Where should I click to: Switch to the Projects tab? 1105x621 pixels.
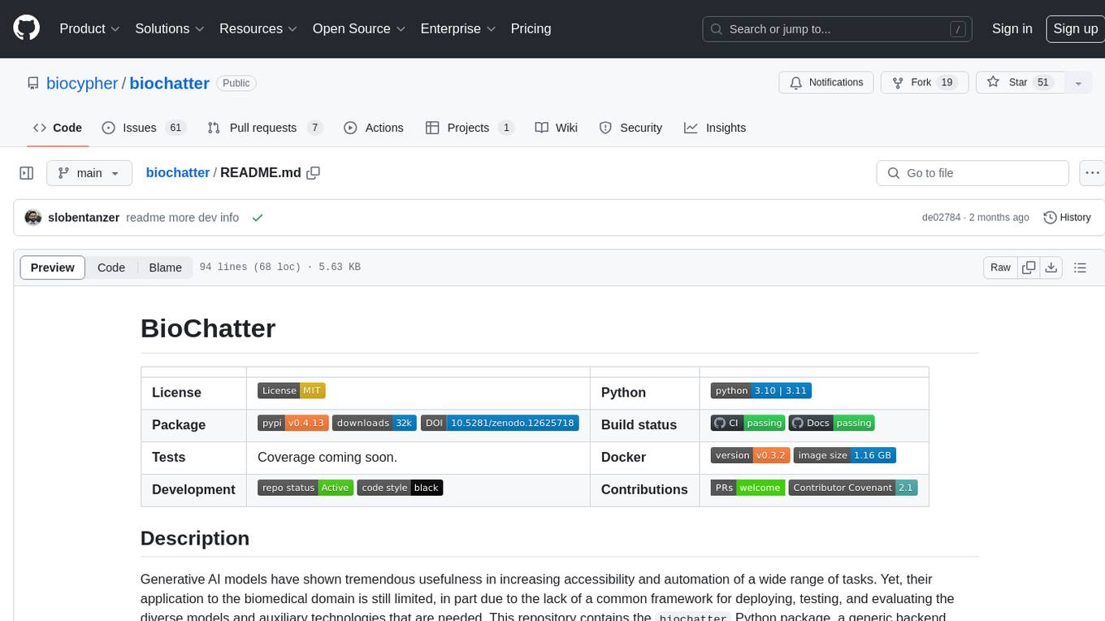(470, 128)
